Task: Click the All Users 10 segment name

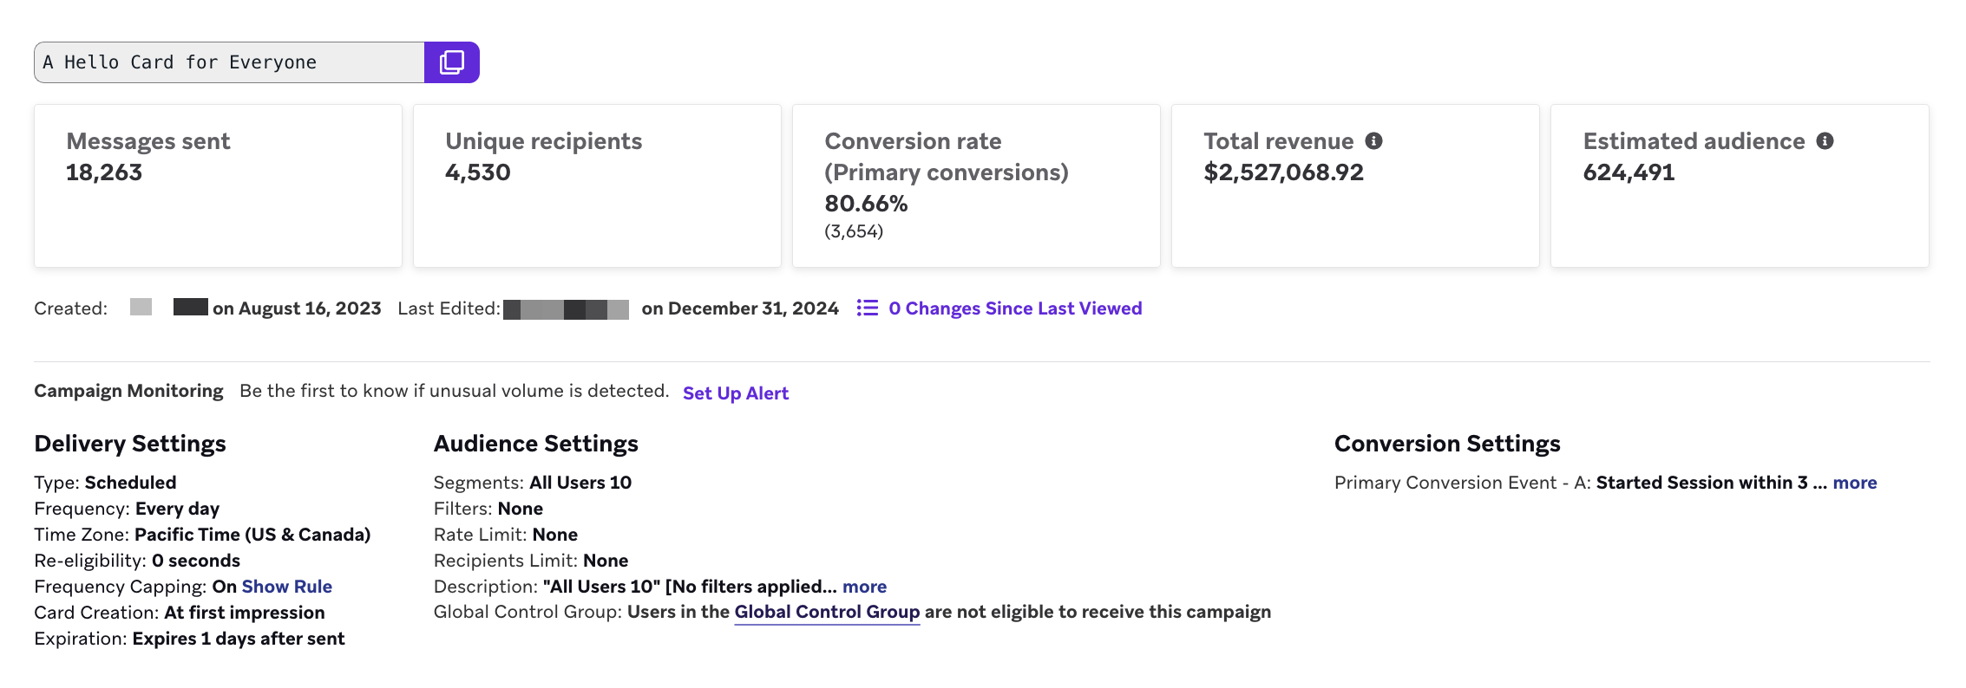Action: [580, 483]
